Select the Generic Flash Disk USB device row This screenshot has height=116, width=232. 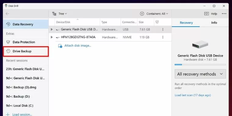(110, 29)
